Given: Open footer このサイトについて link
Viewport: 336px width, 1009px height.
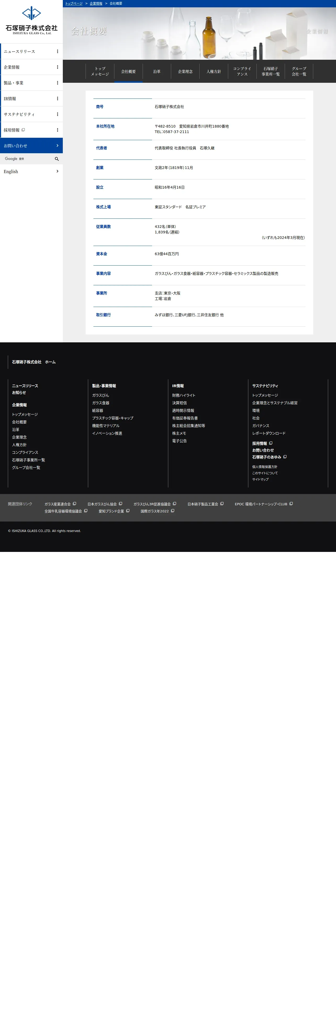Looking at the screenshot, I should click(265, 473).
